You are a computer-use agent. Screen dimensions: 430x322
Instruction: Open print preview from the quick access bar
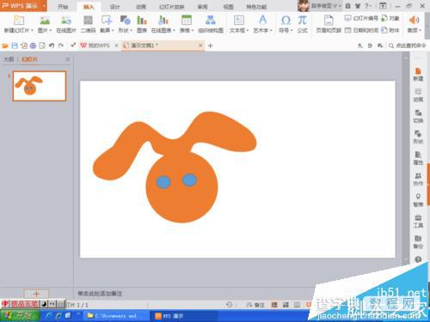42,46
